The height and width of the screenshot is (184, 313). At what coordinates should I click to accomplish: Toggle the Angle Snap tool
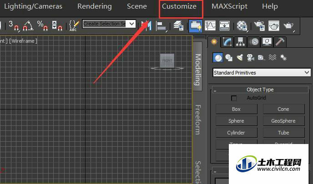pos(28,25)
